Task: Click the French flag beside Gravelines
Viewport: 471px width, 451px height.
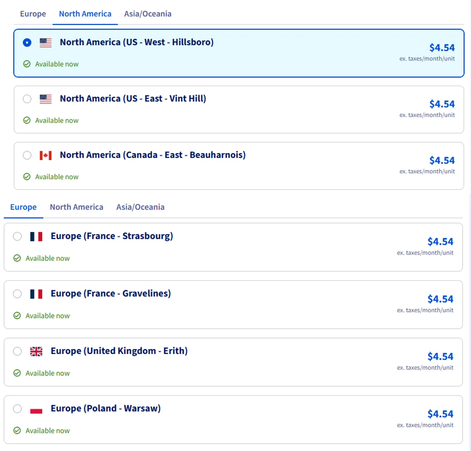Action: [36, 294]
